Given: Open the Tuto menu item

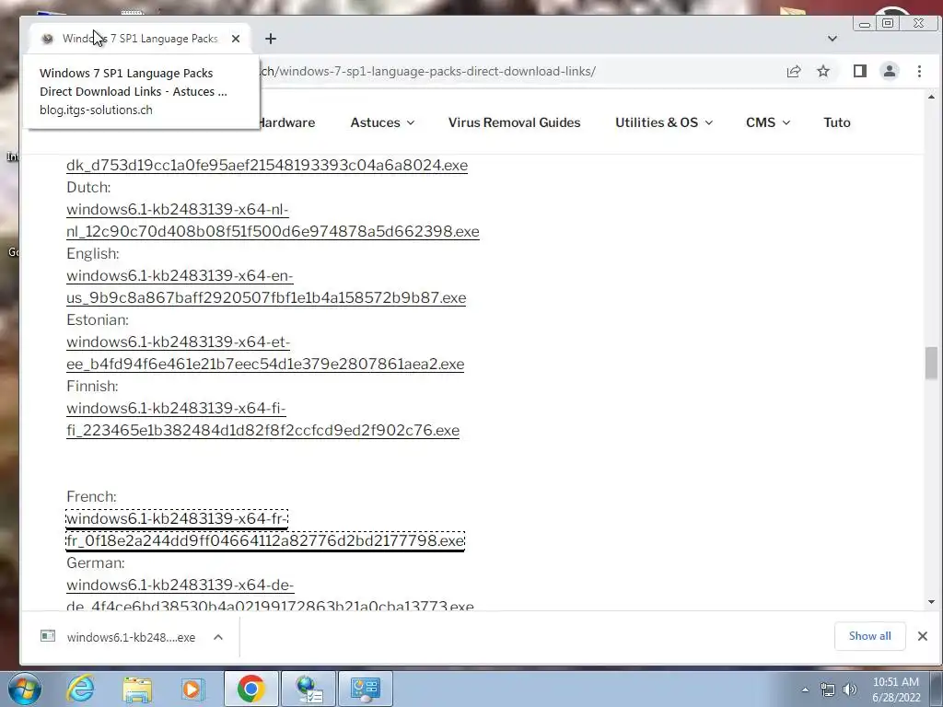Looking at the screenshot, I should pos(836,122).
